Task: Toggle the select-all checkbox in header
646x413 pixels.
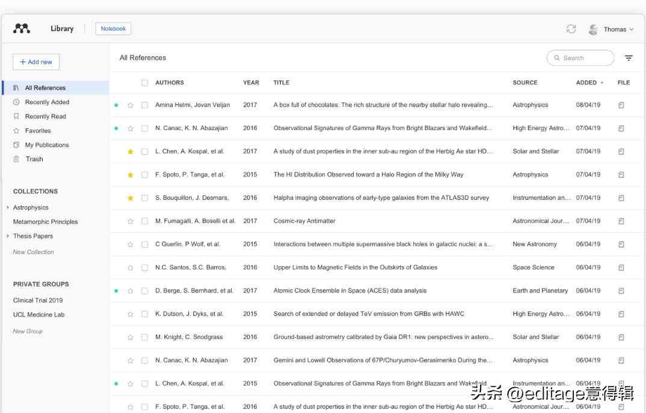Action: pyautogui.click(x=144, y=83)
